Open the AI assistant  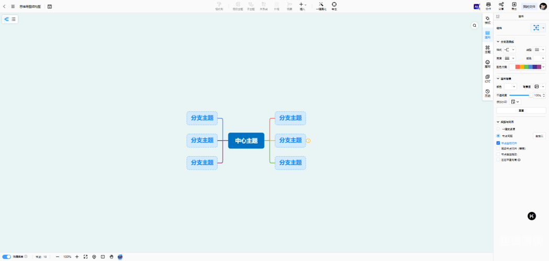pos(476,6)
